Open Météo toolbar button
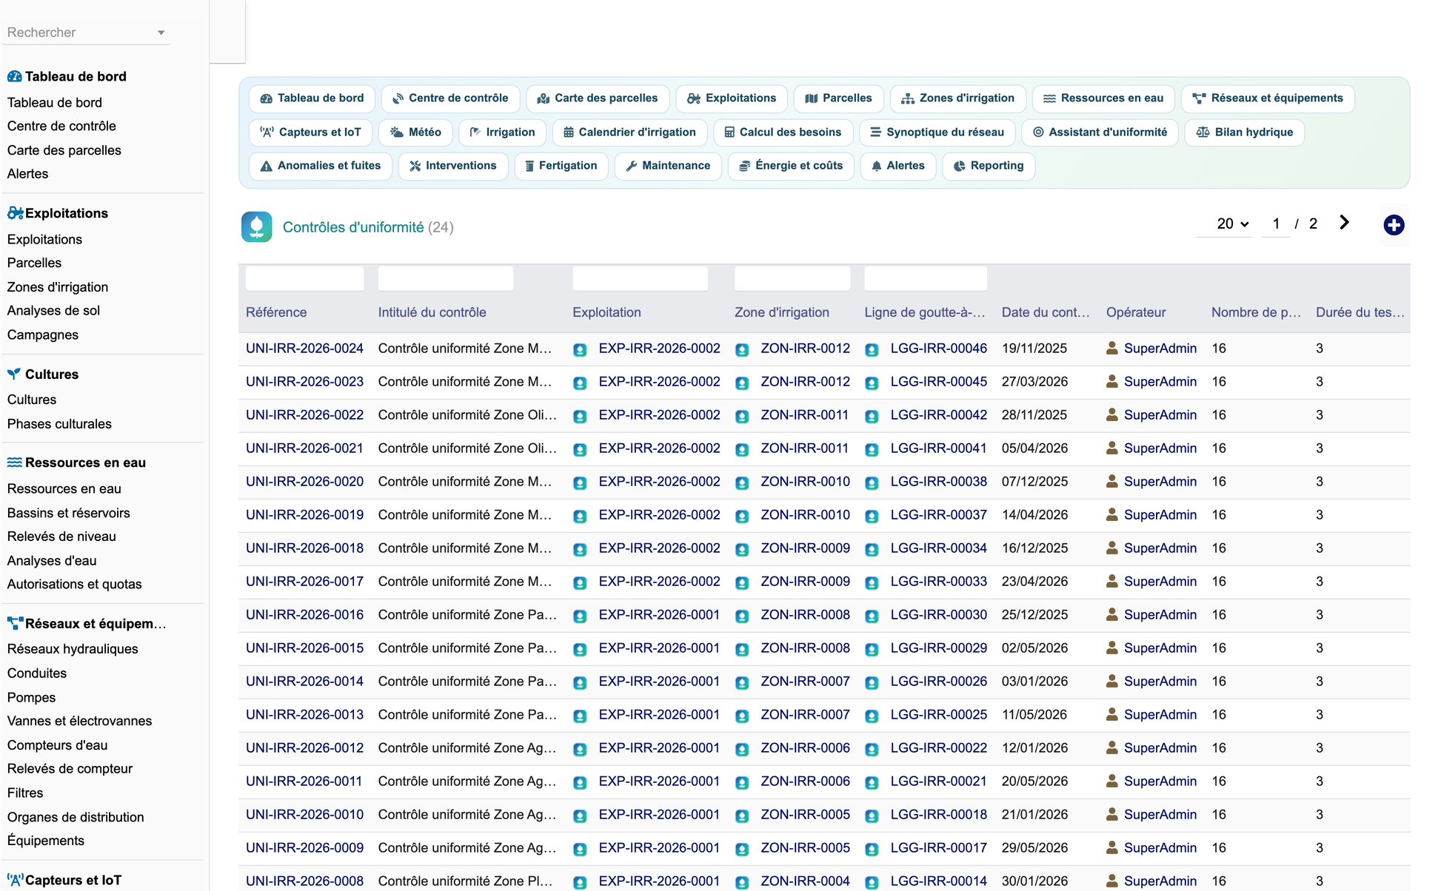Image resolution: width=1441 pixels, height=891 pixels. click(415, 132)
